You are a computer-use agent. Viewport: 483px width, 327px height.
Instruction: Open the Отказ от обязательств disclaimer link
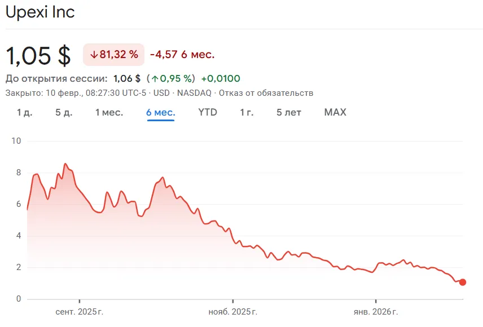click(x=266, y=93)
